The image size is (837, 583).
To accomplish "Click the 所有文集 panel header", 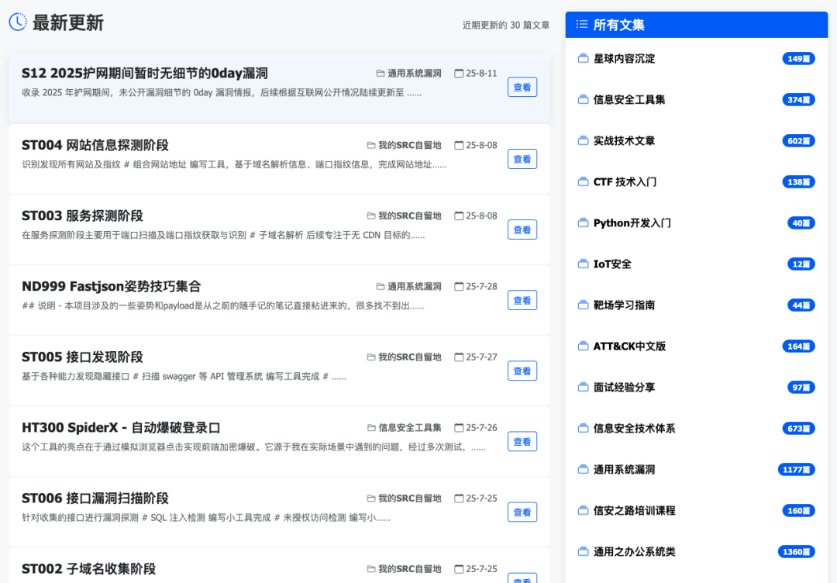I will click(x=697, y=25).
